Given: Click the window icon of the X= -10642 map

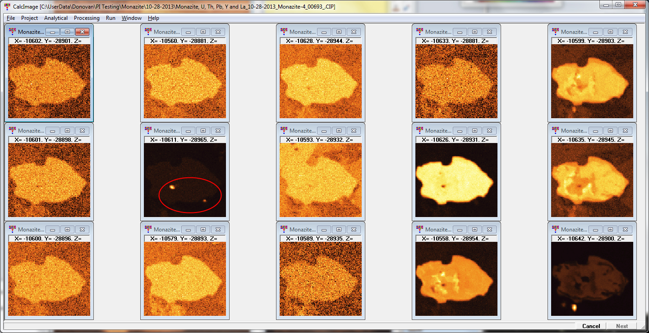Looking at the screenshot, I should (555, 229).
